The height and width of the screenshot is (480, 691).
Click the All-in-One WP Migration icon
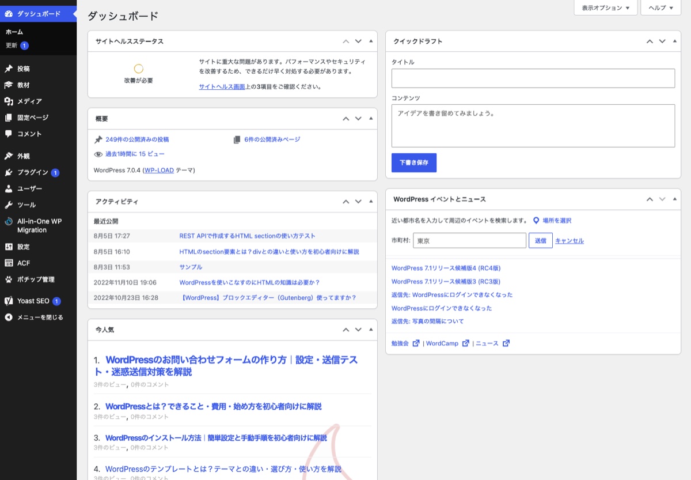click(x=9, y=221)
